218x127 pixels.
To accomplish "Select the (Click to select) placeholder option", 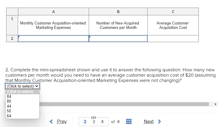I will coord(22,92).
